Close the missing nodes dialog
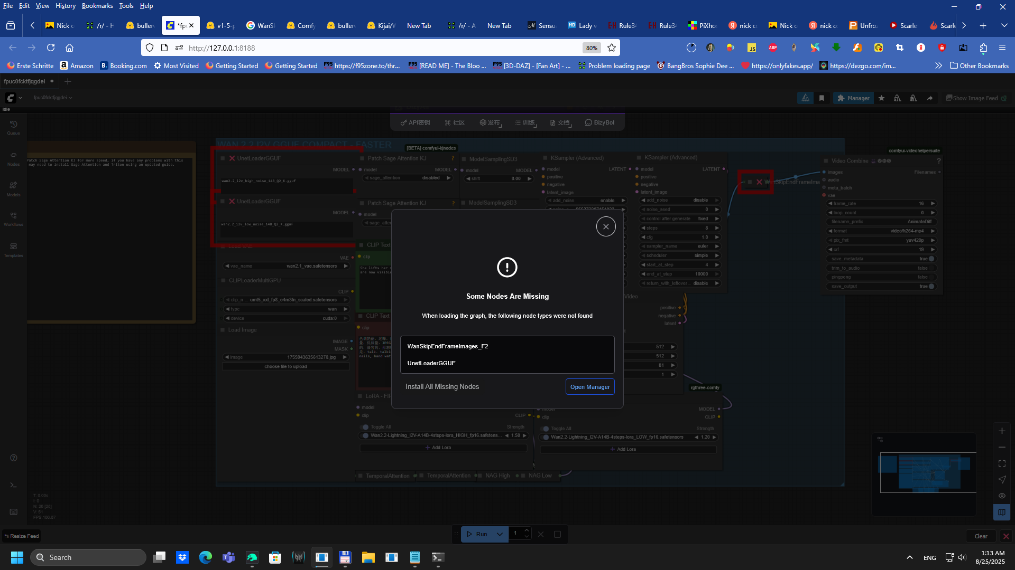Viewport: 1015px width, 570px height. tap(606, 226)
